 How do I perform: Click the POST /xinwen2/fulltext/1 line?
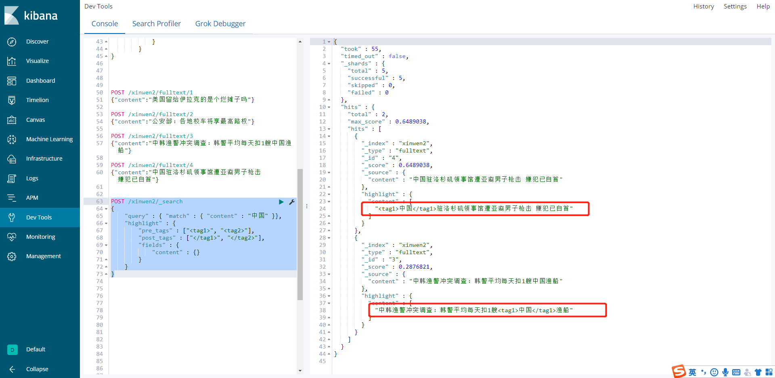point(152,93)
